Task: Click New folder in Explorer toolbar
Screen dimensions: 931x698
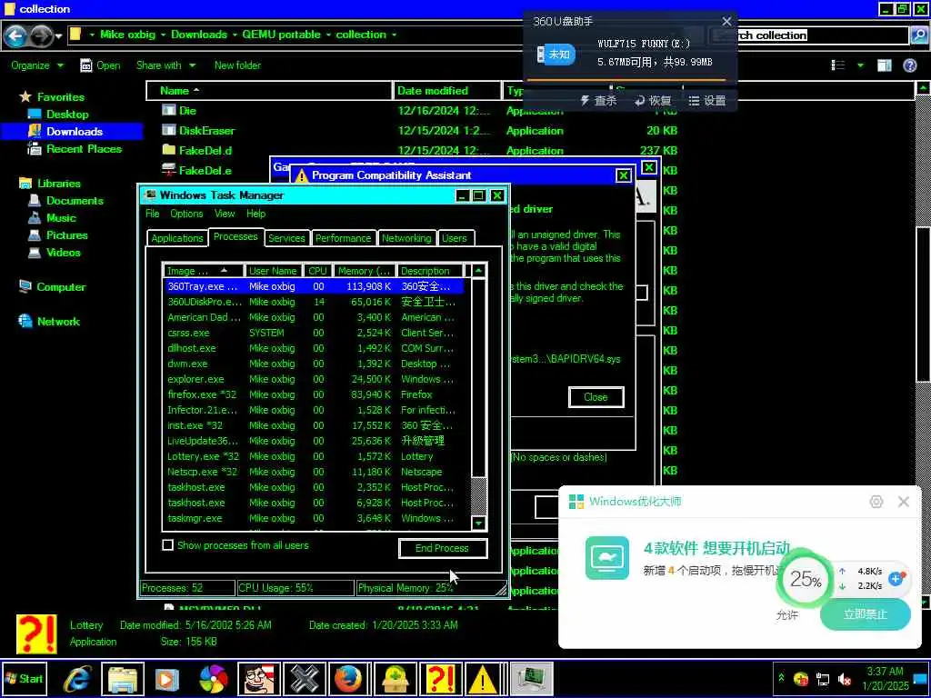Action: (237, 65)
